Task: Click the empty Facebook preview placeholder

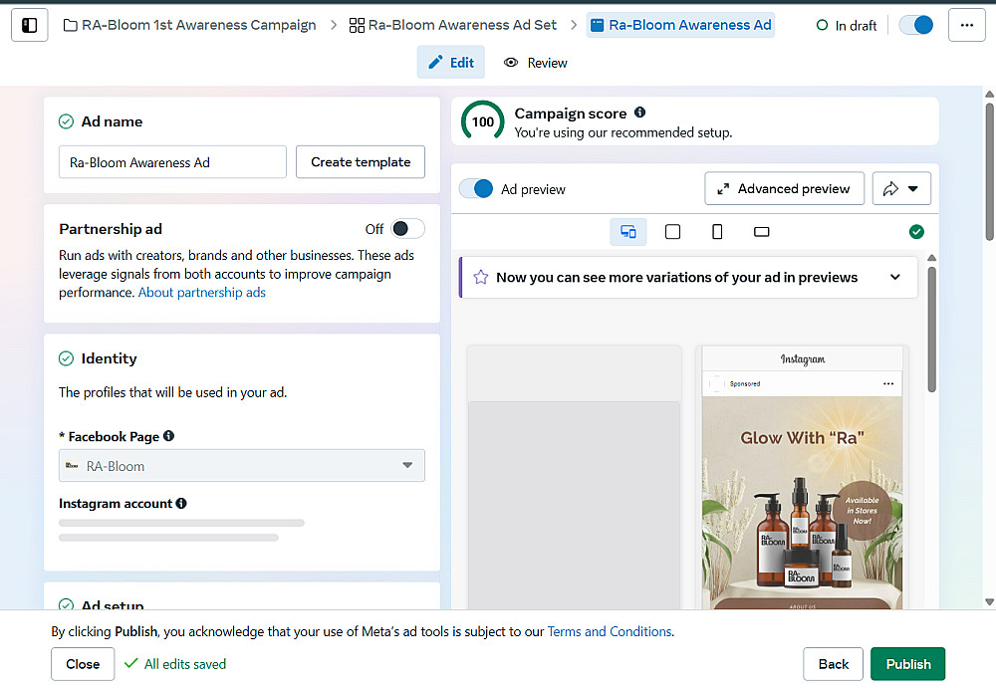Action: pos(575,478)
